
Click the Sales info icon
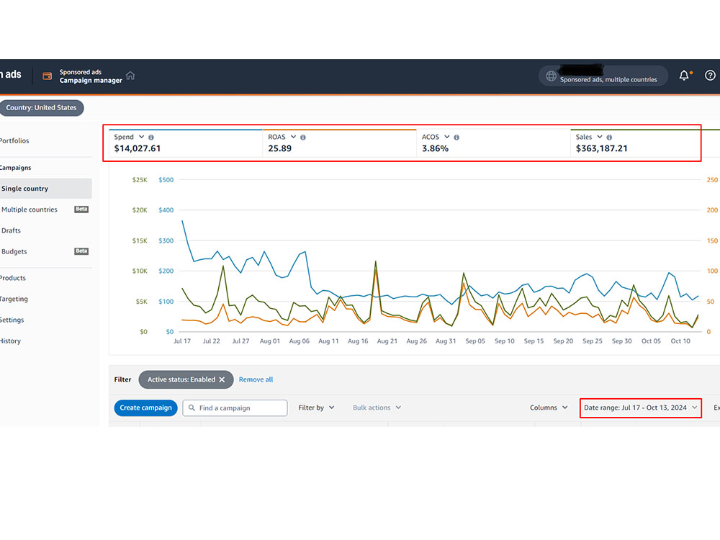click(x=609, y=138)
